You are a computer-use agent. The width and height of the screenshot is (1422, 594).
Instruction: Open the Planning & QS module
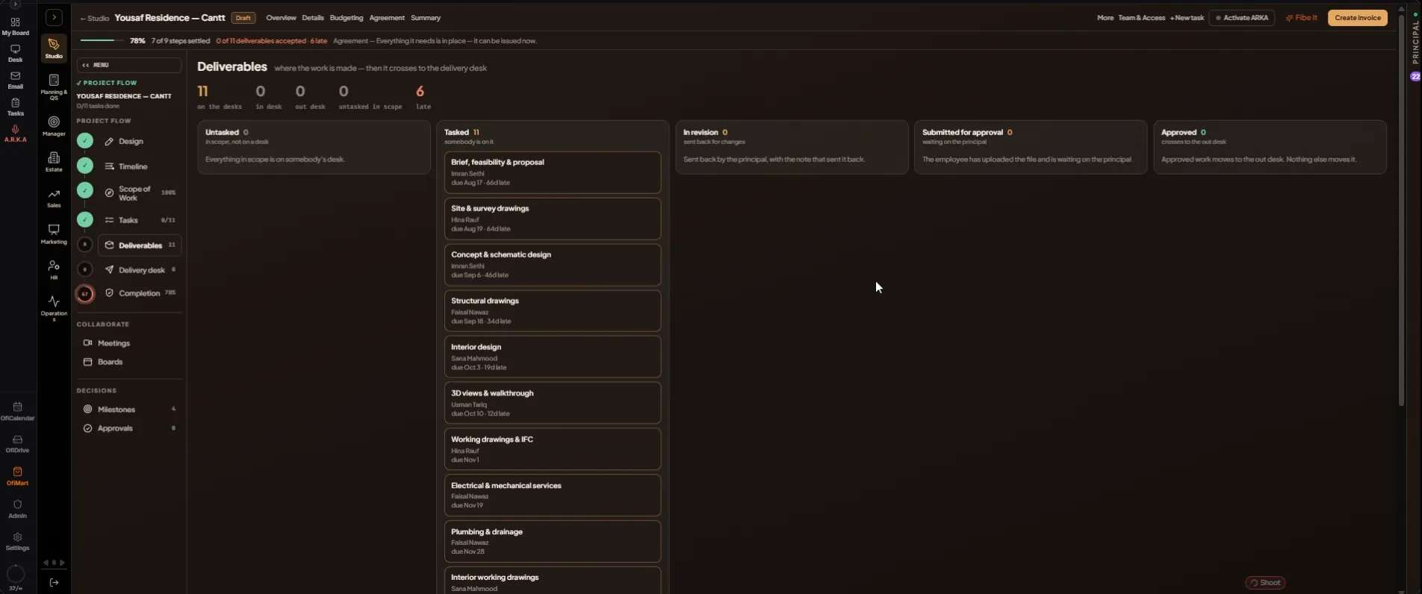point(54,87)
